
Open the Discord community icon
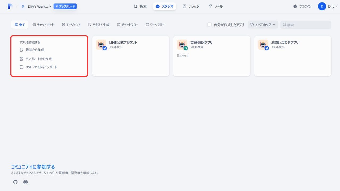pos(25,182)
